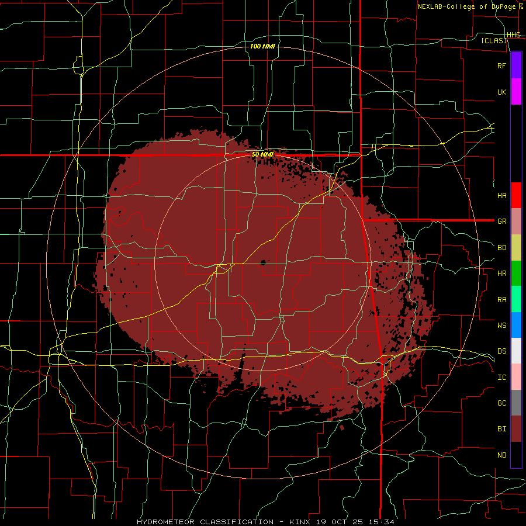Pick the RA light-green legend swatch
526x526 pixels.
pyautogui.click(x=516, y=299)
